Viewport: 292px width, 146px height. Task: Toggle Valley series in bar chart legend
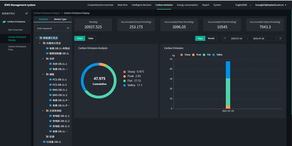[x=217, y=55]
